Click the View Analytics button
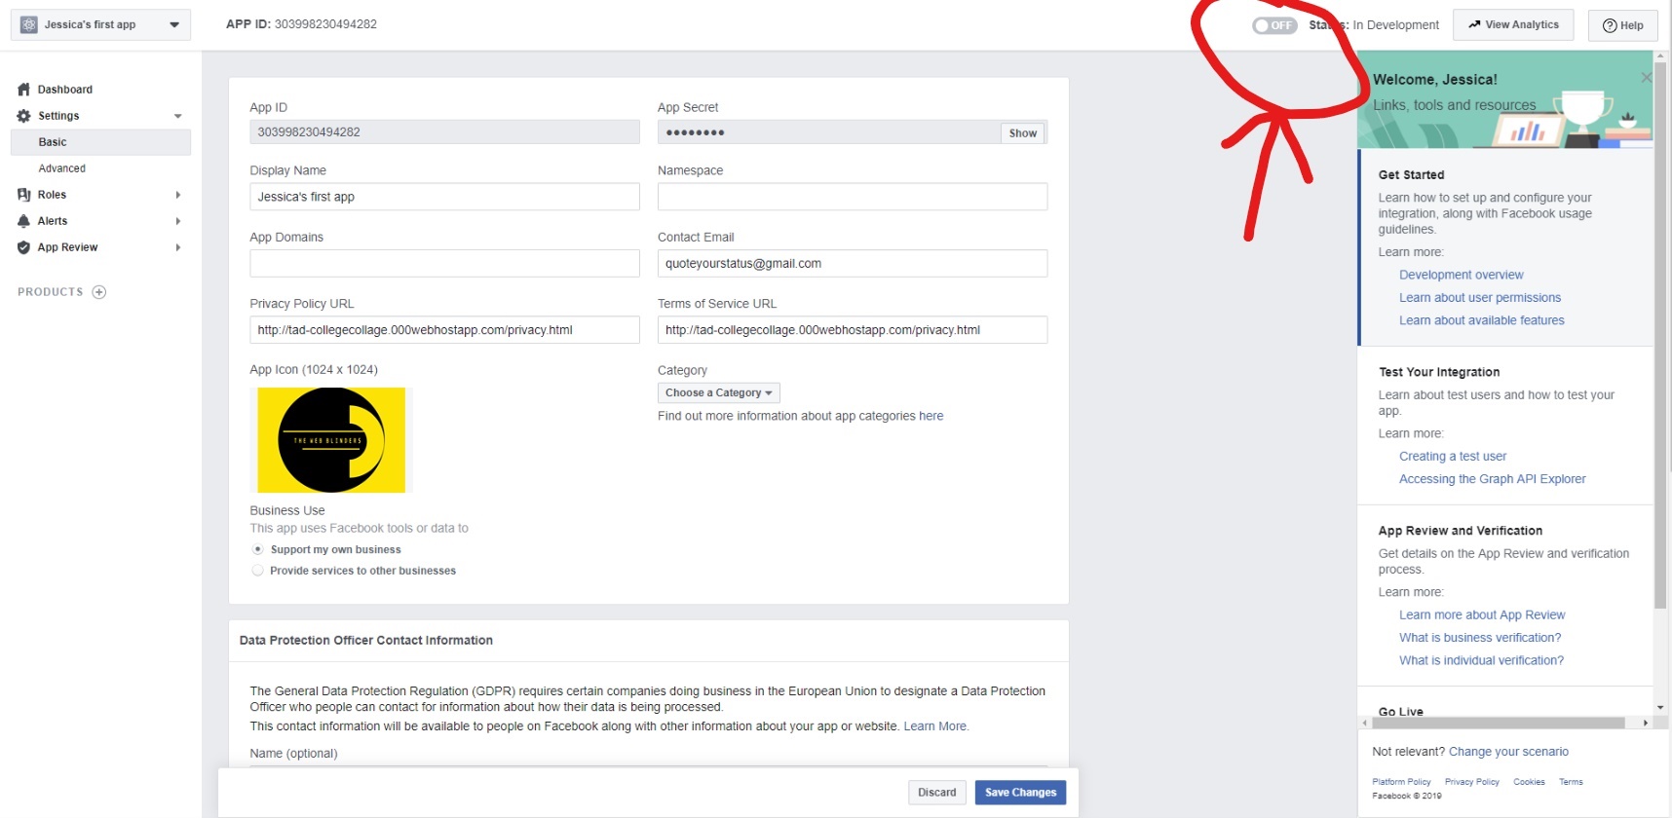Screen dimensions: 1672x818 (1513, 25)
